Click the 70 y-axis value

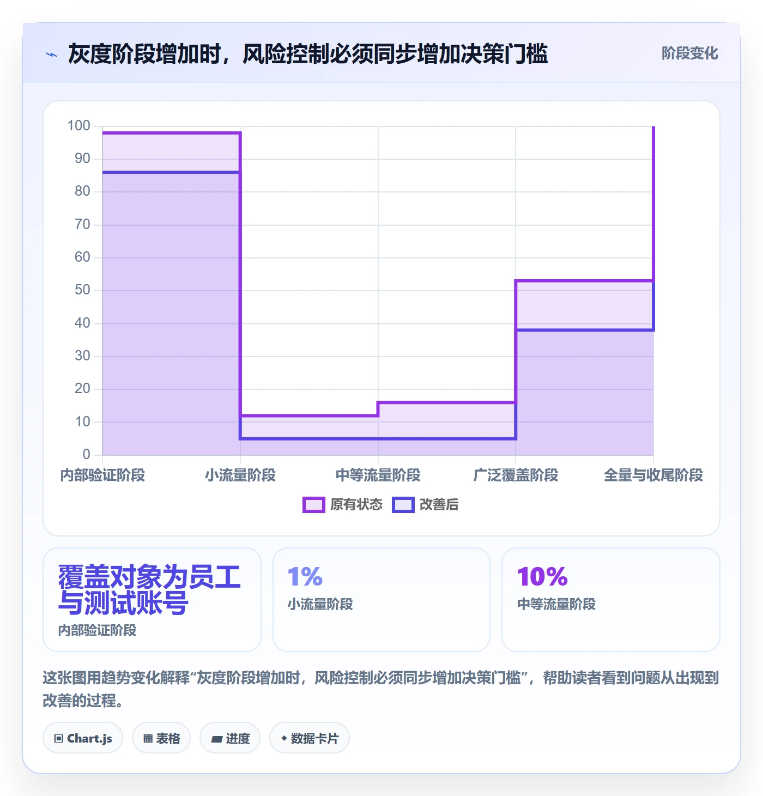point(82,225)
